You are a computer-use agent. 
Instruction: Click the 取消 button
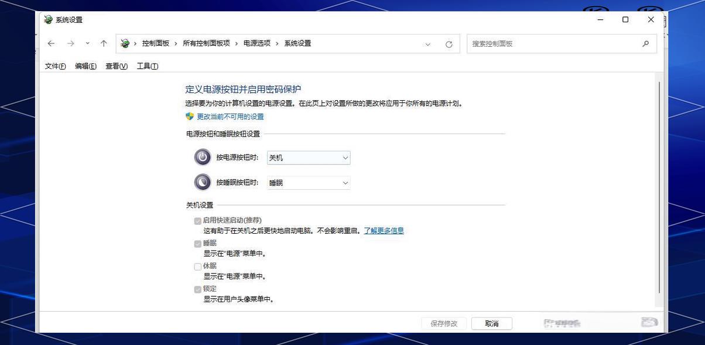491,323
